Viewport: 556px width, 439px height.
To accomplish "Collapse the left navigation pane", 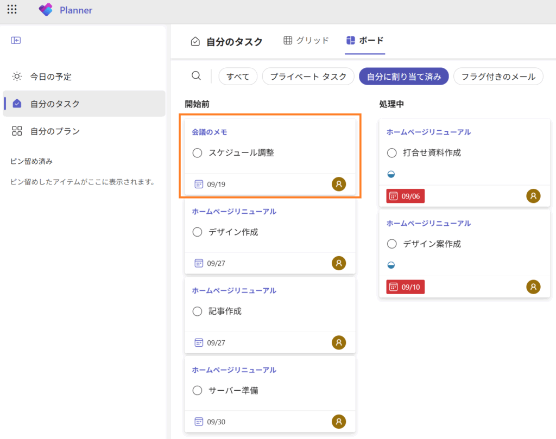I will [16, 40].
